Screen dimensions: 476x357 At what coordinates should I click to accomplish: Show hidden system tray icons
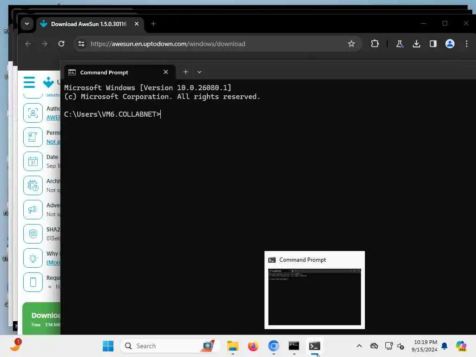point(359,346)
